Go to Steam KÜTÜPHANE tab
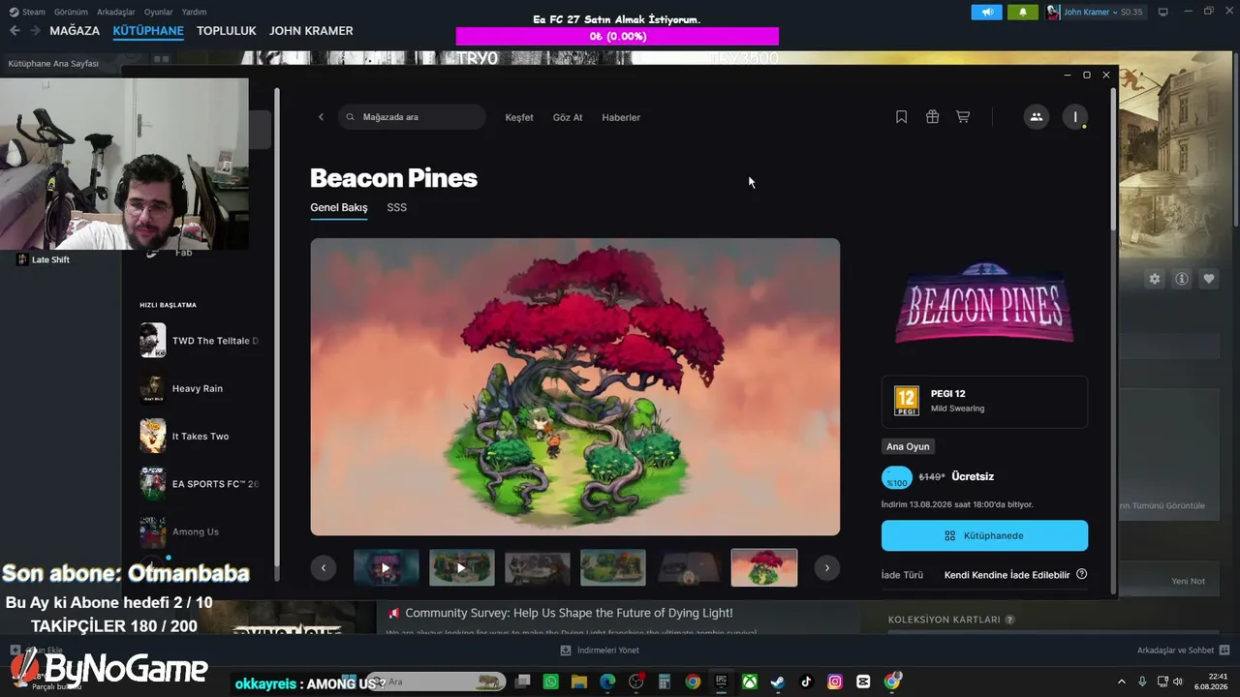Screen dimensions: 1240x697 click(x=148, y=31)
